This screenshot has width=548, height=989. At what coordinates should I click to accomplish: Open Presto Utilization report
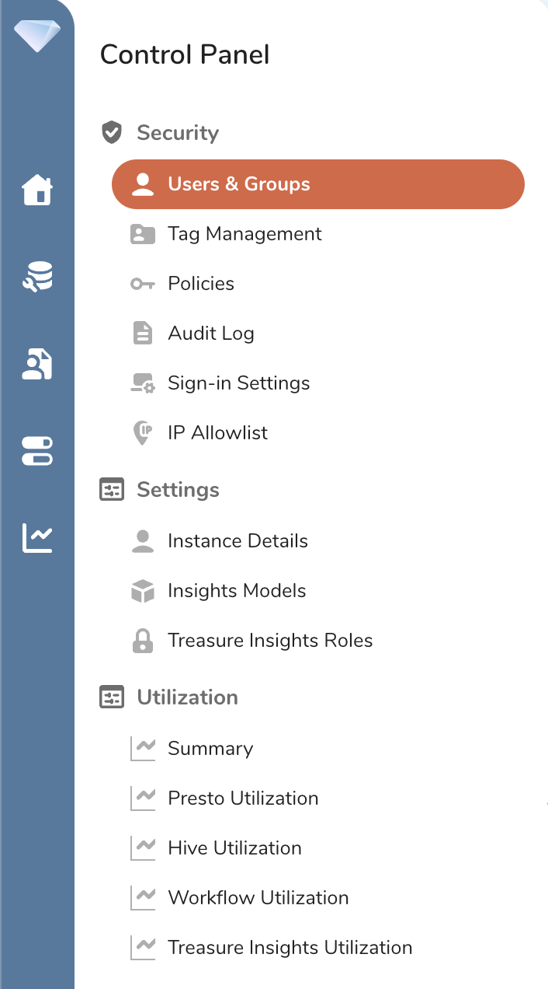pos(243,799)
